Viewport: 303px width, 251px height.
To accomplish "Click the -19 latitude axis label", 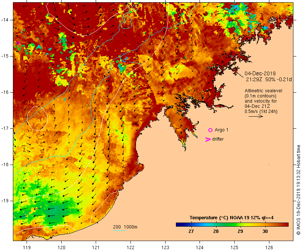I will 5,201.
